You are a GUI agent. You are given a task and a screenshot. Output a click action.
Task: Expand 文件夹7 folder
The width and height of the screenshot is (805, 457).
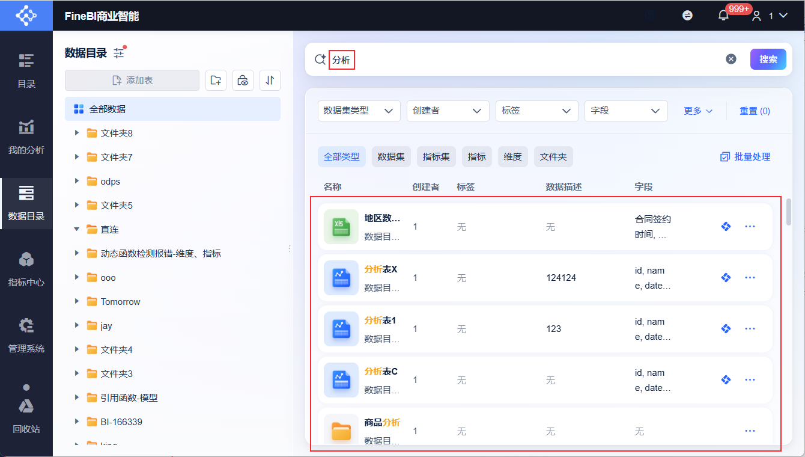[x=77, y=157]
